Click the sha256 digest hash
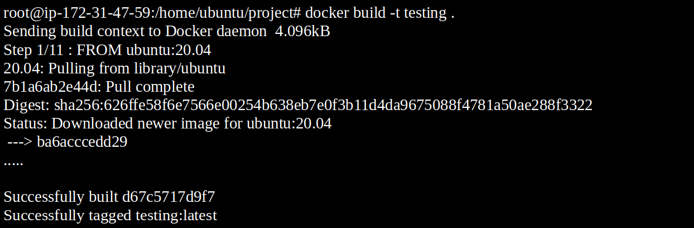 (x=323, y=105)
